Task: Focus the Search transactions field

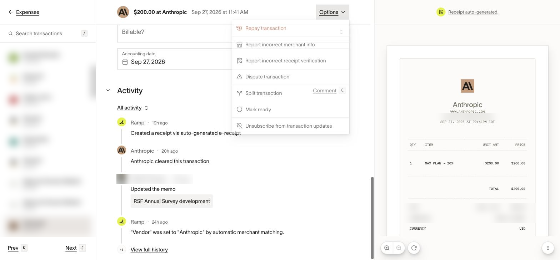Action: [48, 34]
